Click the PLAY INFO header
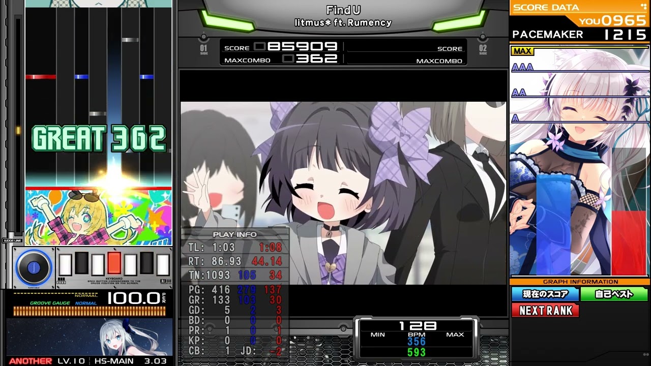 234,234
